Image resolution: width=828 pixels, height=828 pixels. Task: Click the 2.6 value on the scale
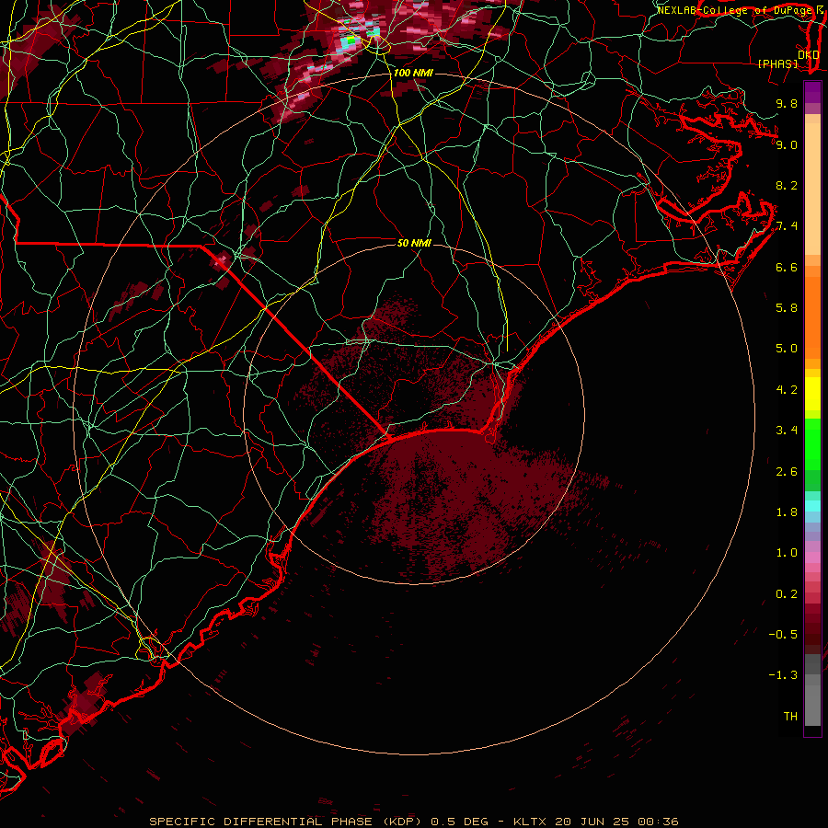[787, 472]
